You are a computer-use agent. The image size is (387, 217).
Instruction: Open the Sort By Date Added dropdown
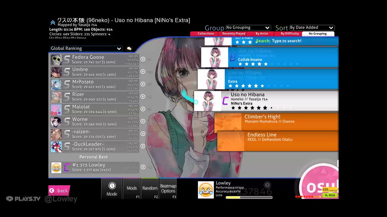coord(312,27)
